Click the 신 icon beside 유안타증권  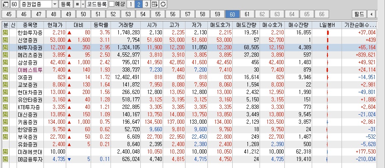tap(6, 100)
